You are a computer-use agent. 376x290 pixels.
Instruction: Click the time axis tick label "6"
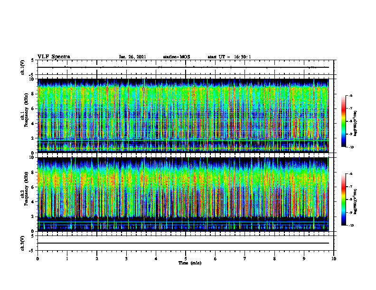pyautogui.click(x=216, y=259)
